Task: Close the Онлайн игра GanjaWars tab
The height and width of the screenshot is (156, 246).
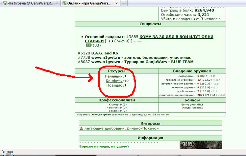Action: pos(116,3)
